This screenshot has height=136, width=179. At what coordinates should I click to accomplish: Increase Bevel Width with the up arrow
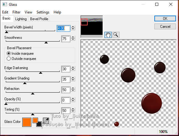[73, 27]
